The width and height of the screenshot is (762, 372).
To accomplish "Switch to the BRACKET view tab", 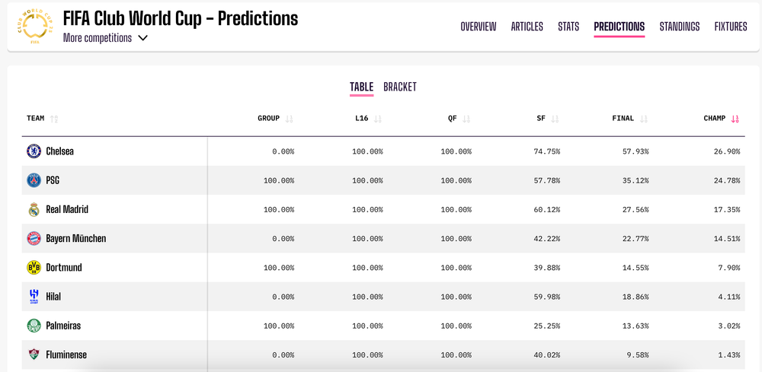I will click(x=400, y=87).
